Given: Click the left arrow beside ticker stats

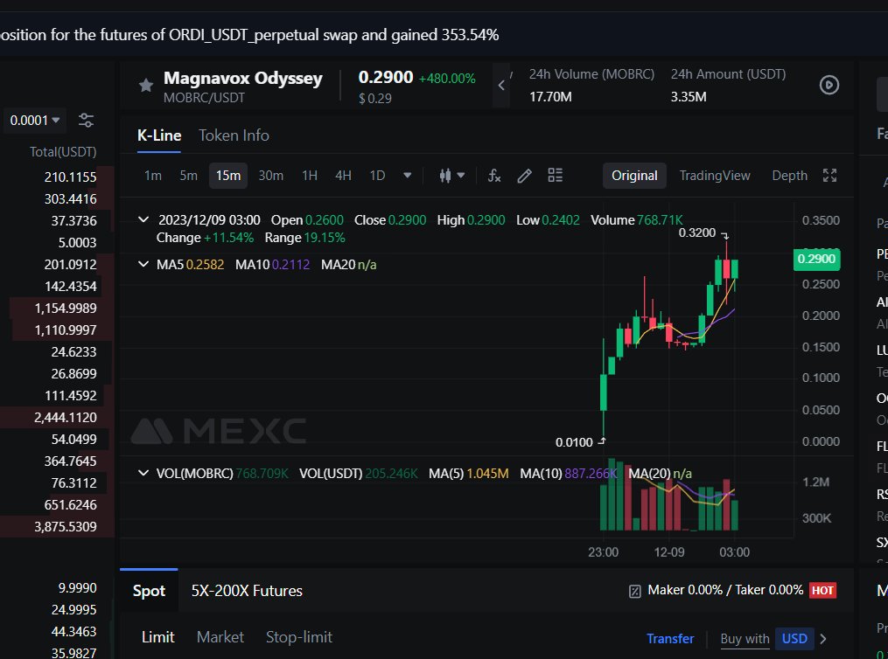Looking at the screenshot, I should coord(501,86).
